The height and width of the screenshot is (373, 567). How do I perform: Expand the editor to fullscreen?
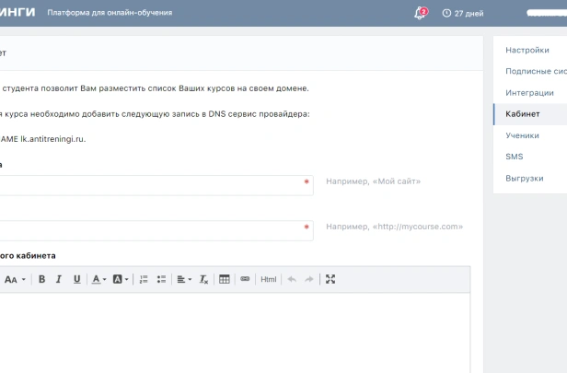point(331,279)
